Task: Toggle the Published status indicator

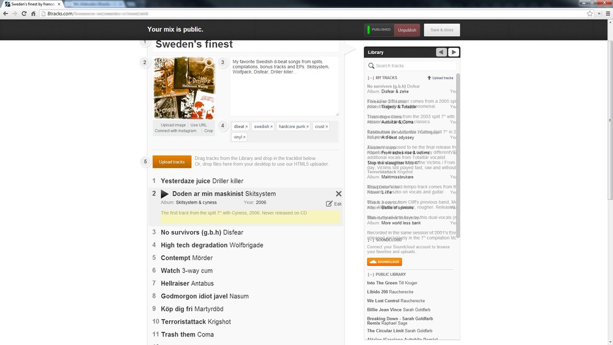Action: (379, 29)
